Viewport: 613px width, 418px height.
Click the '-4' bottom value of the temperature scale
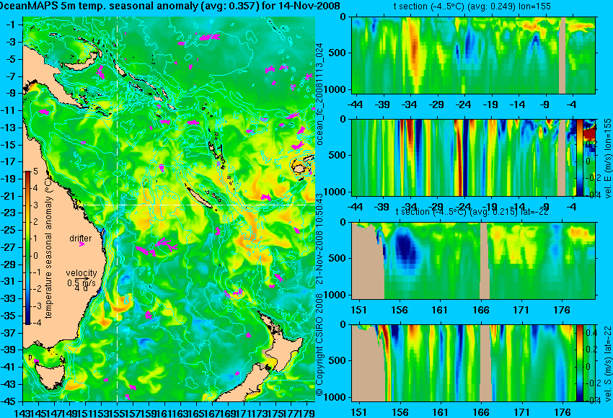[x=35, y=323]
